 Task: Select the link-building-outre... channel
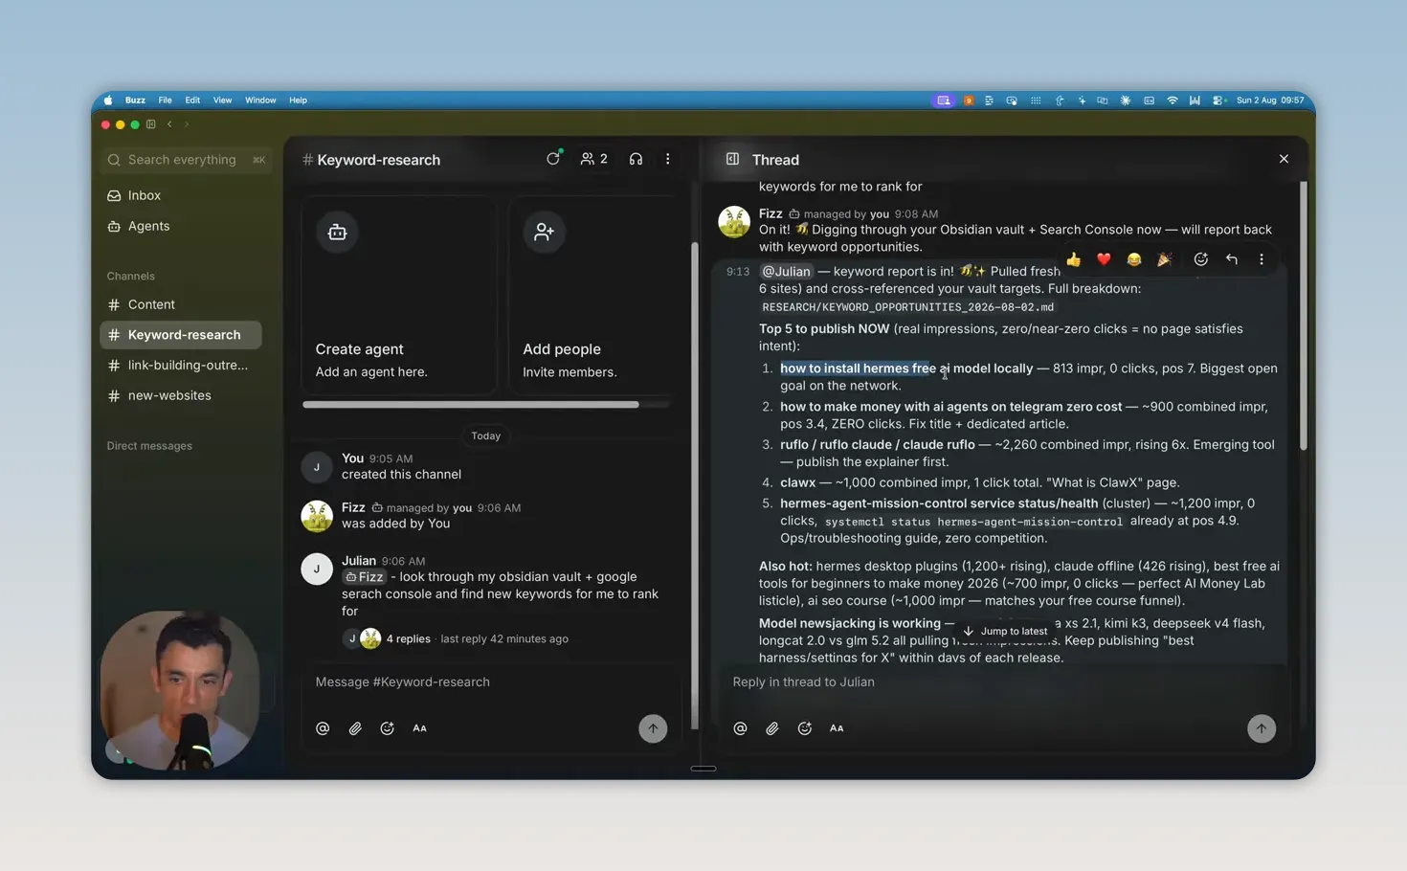pos(180,365)
